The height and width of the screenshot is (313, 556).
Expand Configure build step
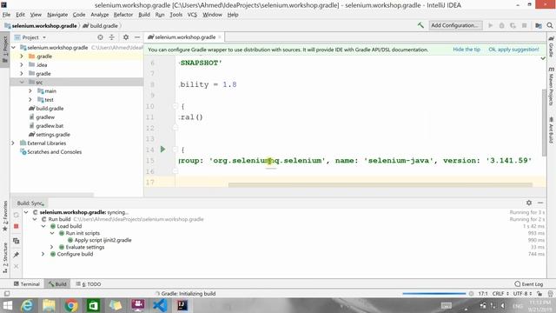point(43,254)
